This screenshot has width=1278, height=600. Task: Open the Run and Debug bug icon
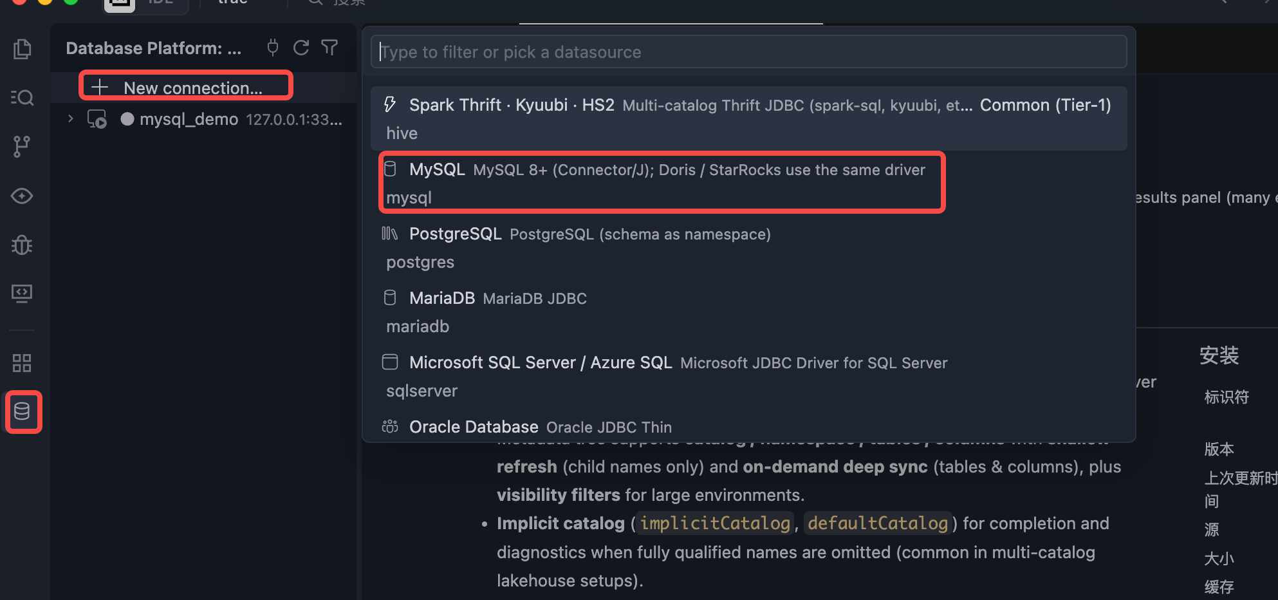pyautogui.click(x=23, y=245)
